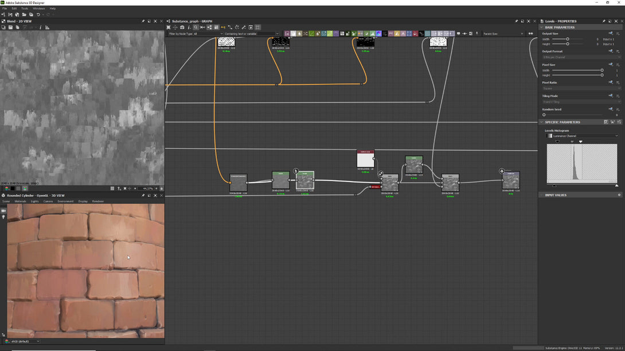
Task: Select the final output node on the right
Action: [510, 180]
